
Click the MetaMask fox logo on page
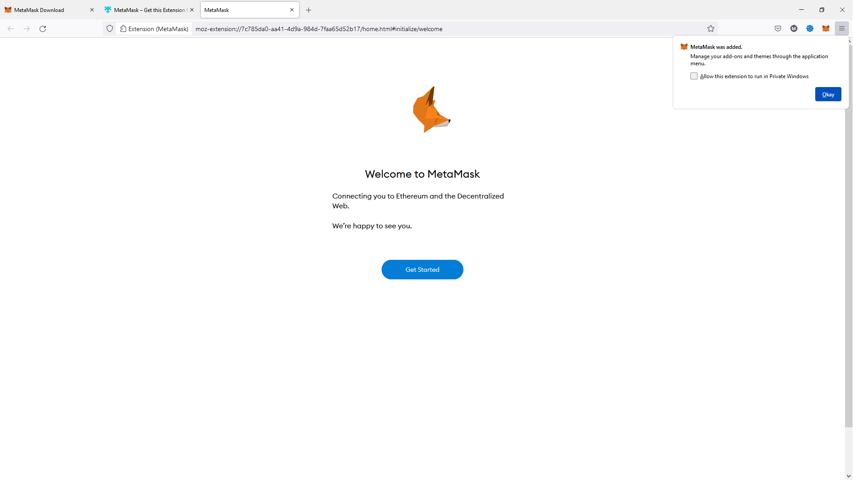pyautogui.click(x=431, y=110)
